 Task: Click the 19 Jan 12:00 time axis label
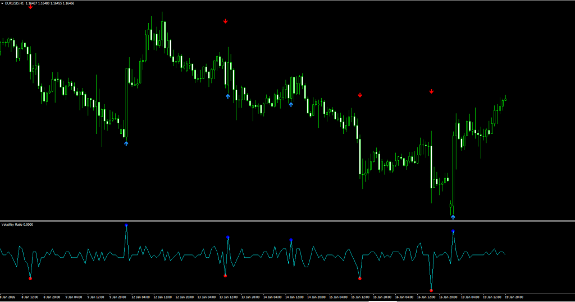pyautogui.click(x=492, y=298)
